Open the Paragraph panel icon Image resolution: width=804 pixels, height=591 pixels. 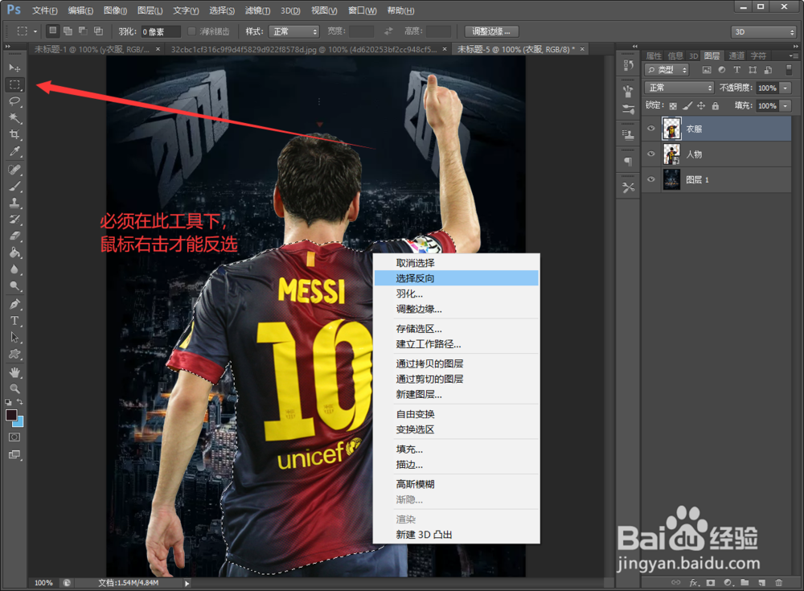pyautogui.click(x=628, y=162)
